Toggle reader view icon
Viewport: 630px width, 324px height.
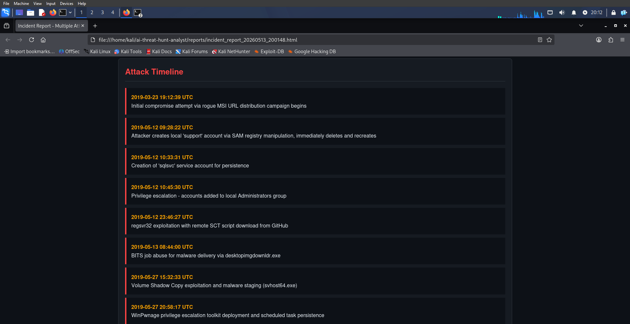tap(540, 40)
